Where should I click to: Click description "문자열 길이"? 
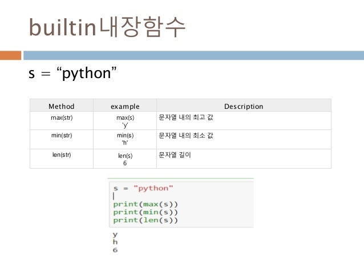pyautogui.click(x=175, y=154)
